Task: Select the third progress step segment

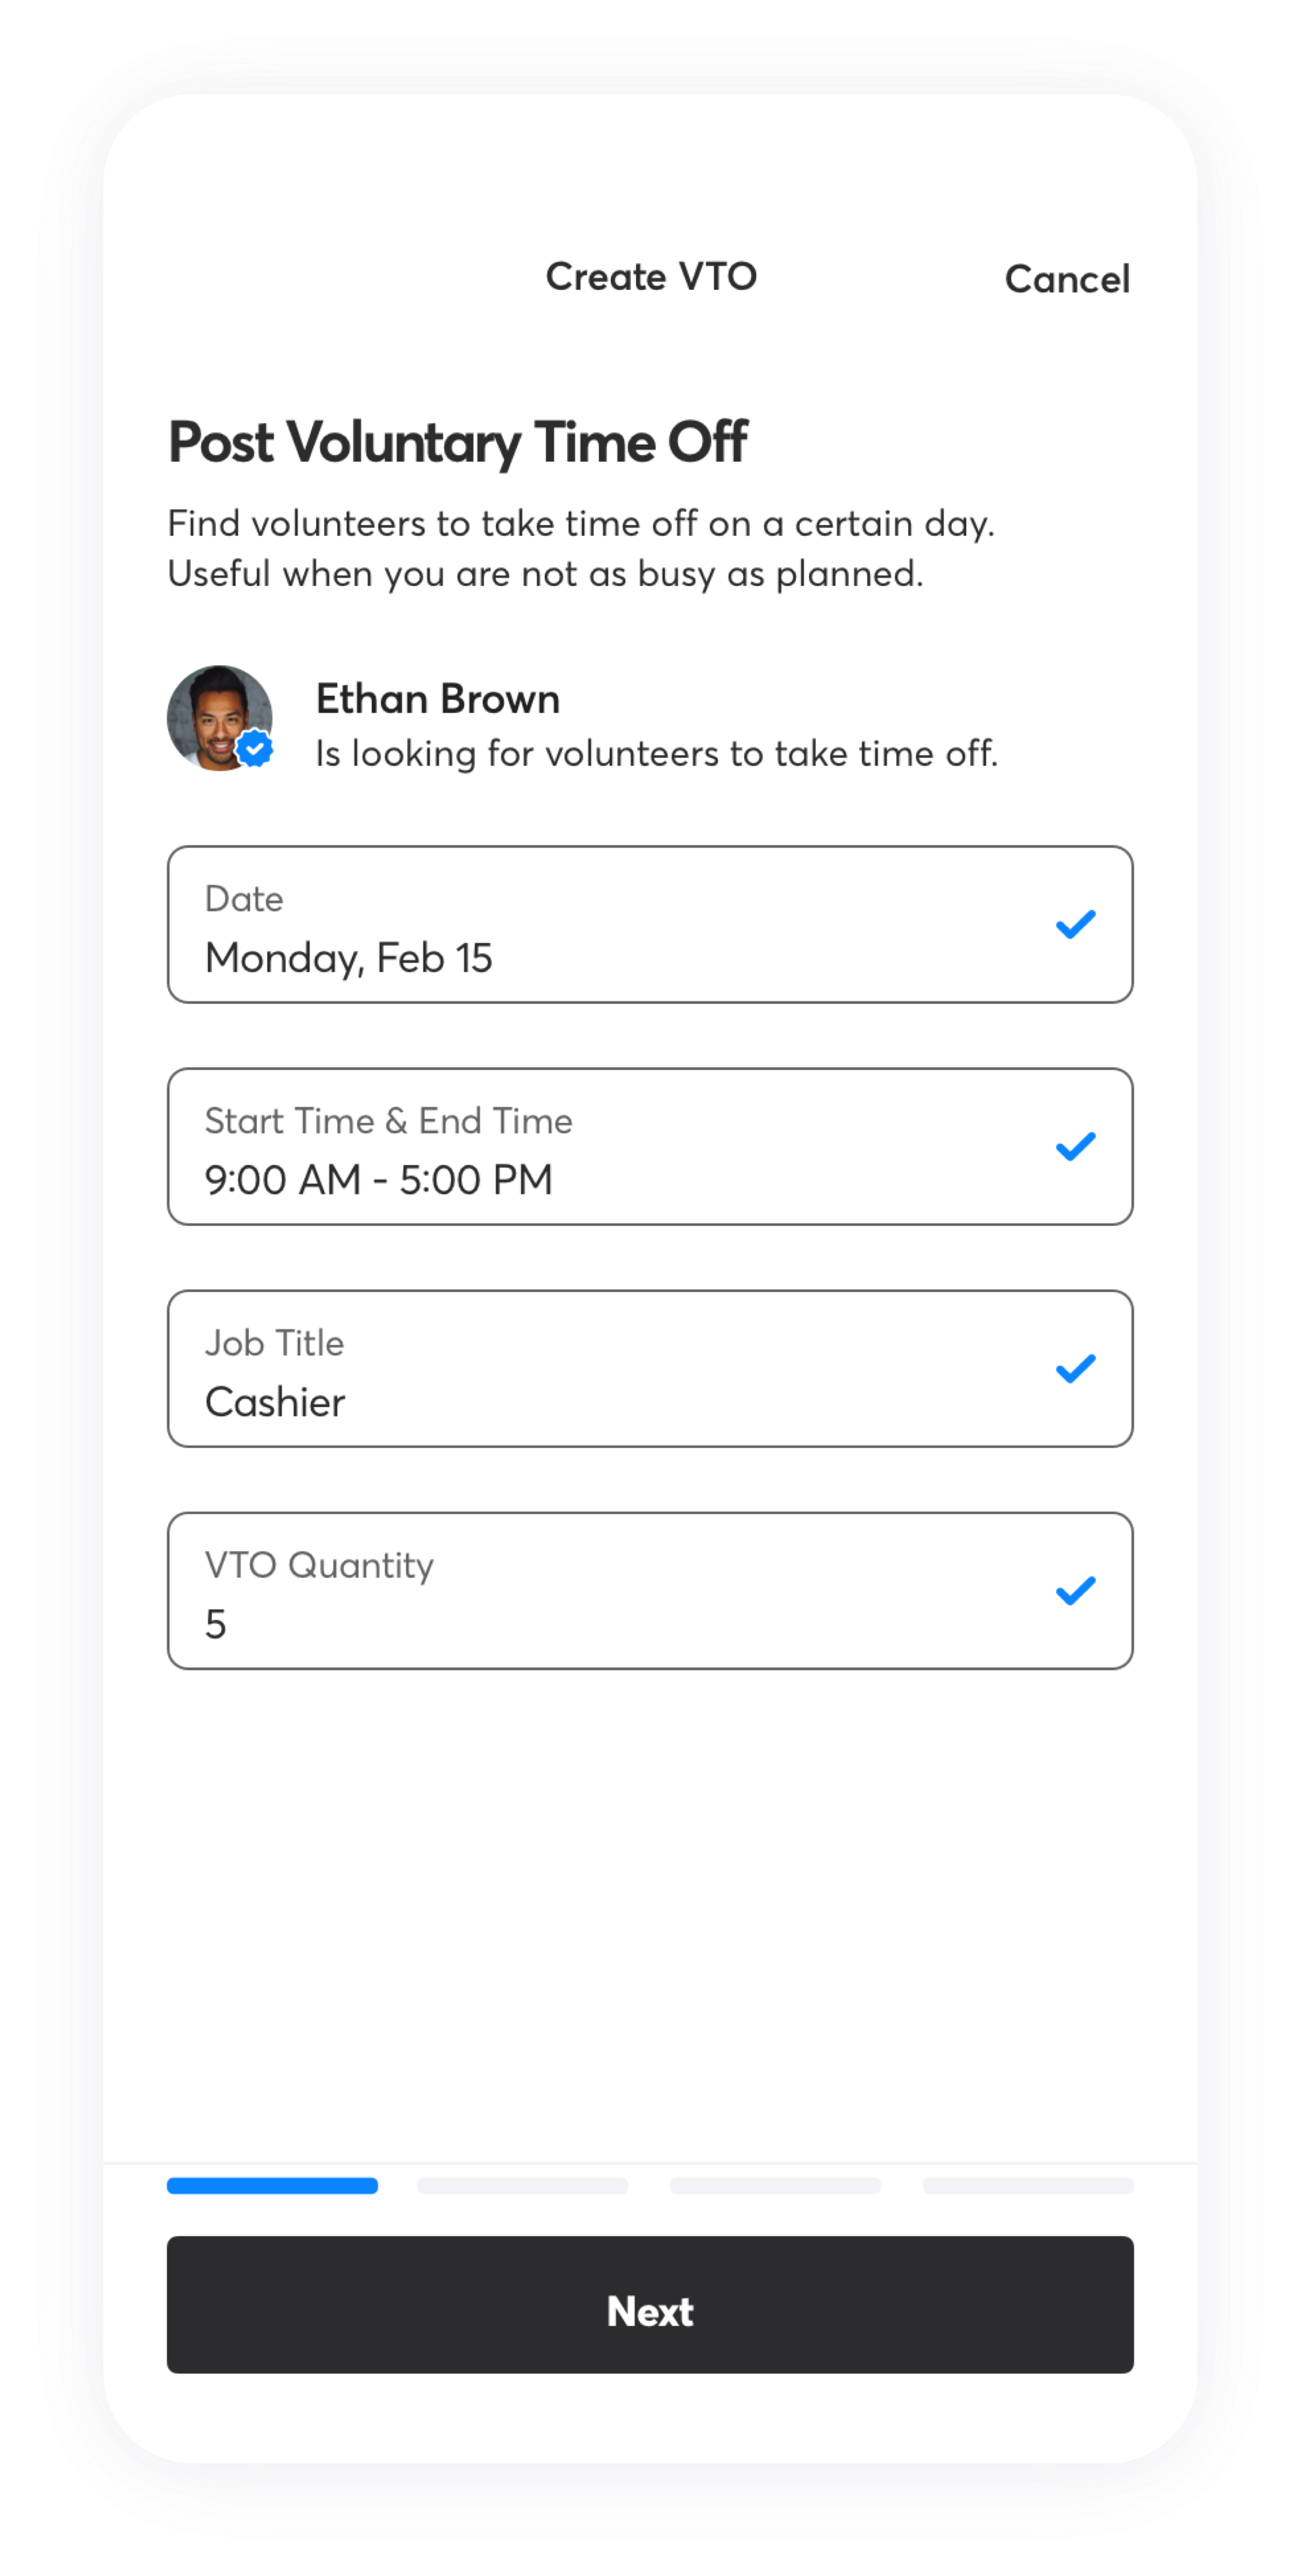Action: [775, 2185]
